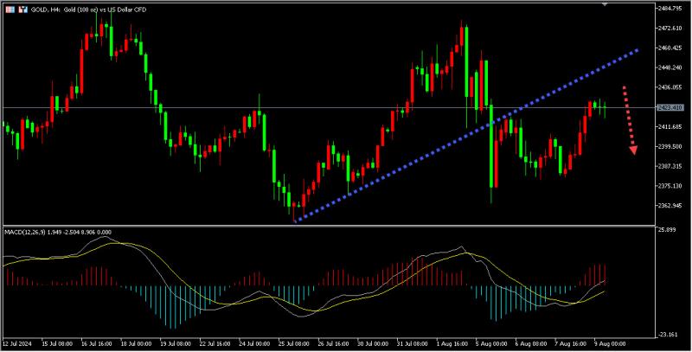Open the One Click Trading panel icon

click(x=23, y=10)
